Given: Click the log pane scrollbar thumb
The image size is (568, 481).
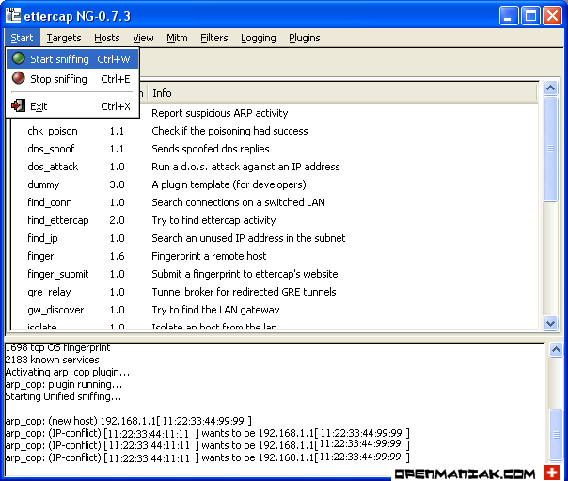Looking at the screenshot, I should [x=556, y=434].
